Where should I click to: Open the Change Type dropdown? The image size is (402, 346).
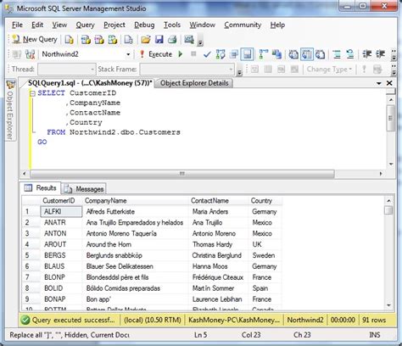pos(329,69)
